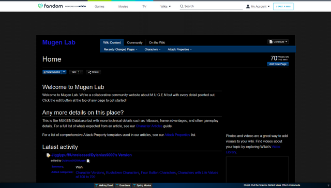Viewport: 331px width, 188px height.
Task: Click the edit icon beside Jigglypuff activity
Action: pyautogui.click(x=48, y=155)
